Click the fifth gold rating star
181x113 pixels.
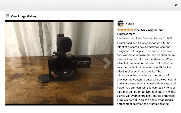pyautogui.click(x=132, y=30)
